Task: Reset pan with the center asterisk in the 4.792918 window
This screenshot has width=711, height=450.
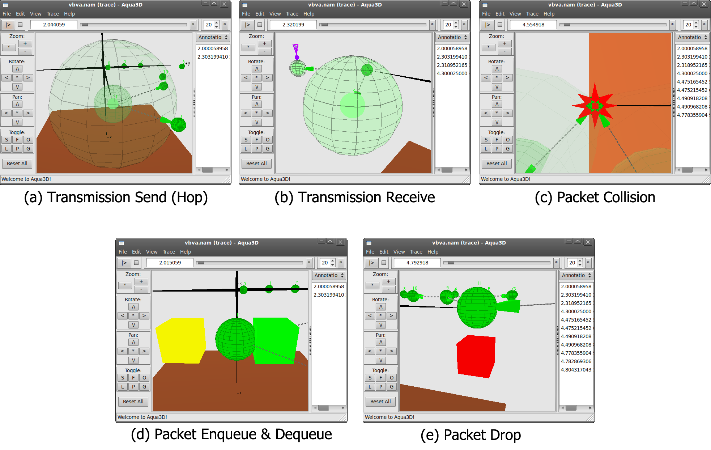Action: [380, 351]
